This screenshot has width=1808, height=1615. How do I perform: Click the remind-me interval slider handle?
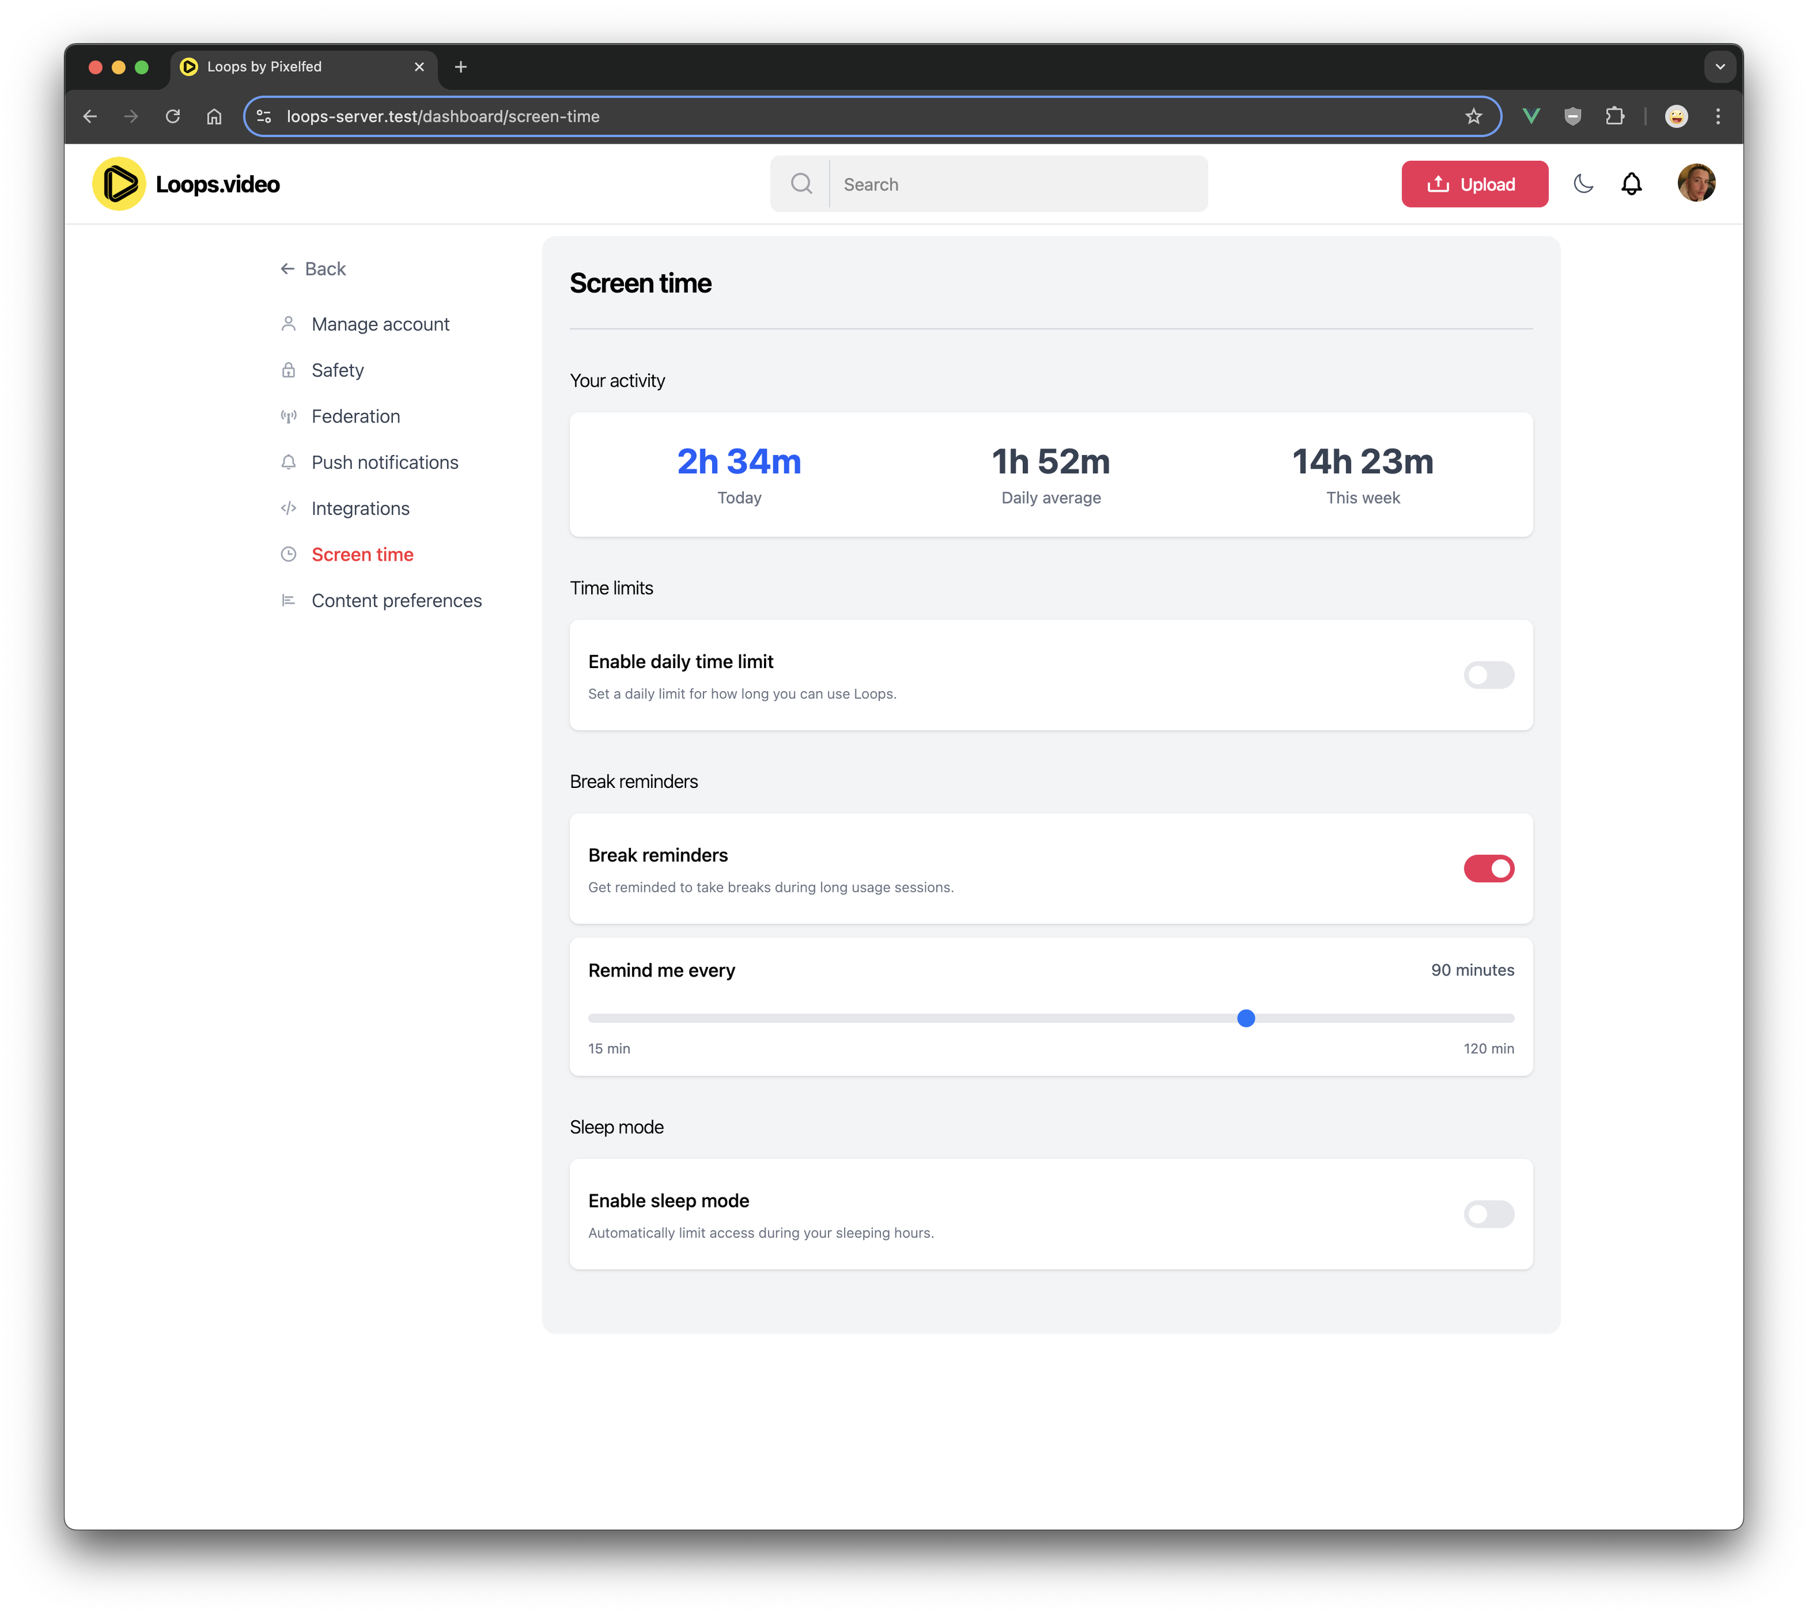(x=1245, y=1019)
